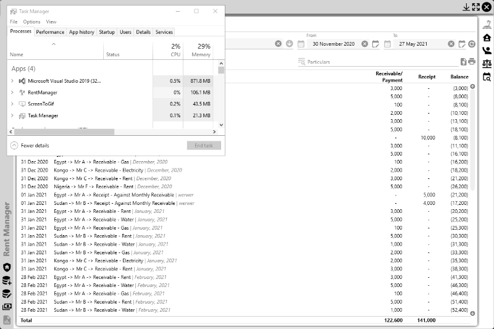The height and width of the screenshot is (329, 494).
Task: Switch to the Users tab
Action: click(x=125, y=32)
